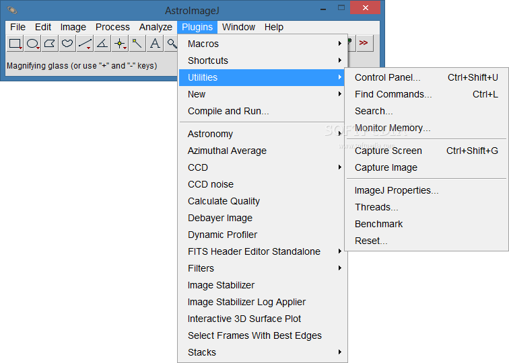Expand the CCD submenu
This screenshot has height=363, width=509.
263,167
